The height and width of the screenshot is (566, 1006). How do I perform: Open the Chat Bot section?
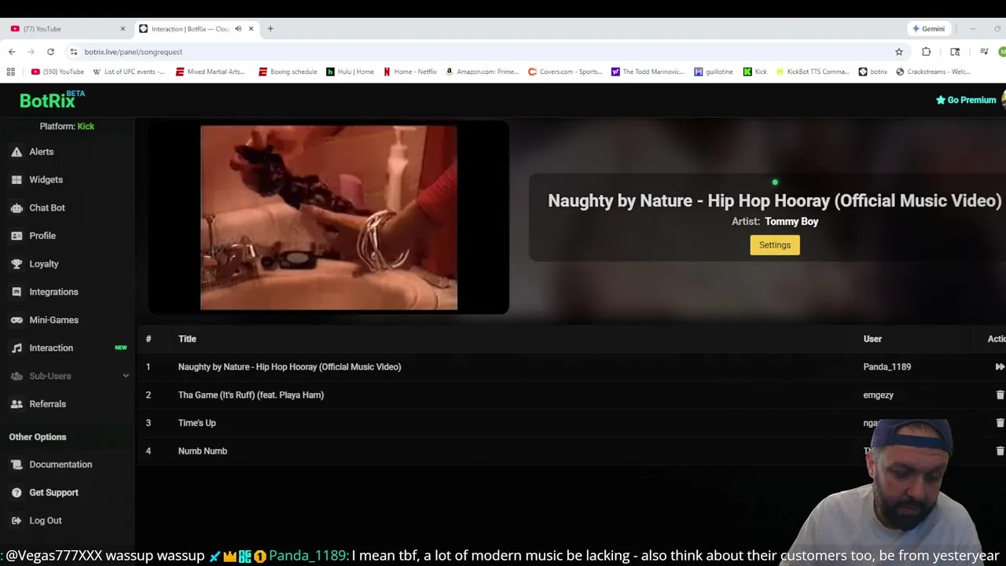tap(47, 208)
